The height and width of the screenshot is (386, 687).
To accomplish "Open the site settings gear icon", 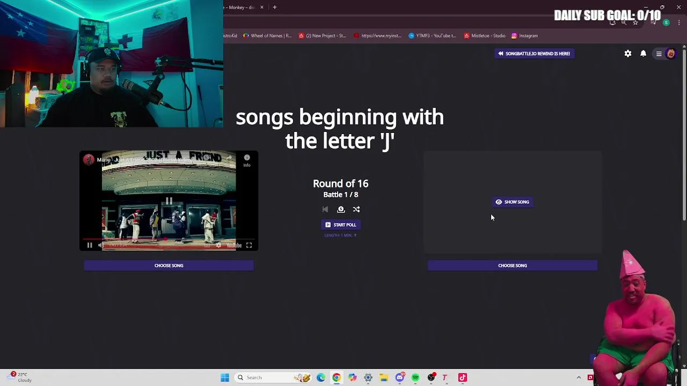I will click(628, 54).
